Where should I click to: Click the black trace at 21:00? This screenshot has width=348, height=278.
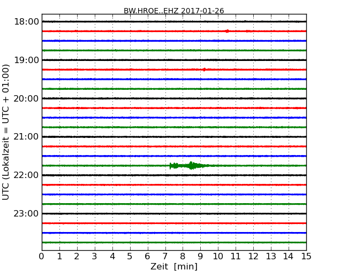(x=174, y=137)
